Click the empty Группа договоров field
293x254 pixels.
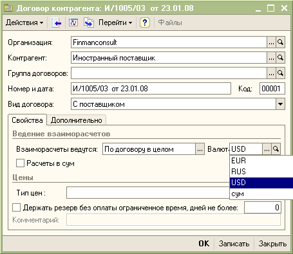click(169, 73)
